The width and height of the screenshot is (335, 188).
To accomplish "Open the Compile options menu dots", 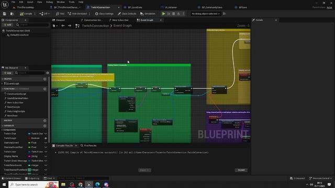I will coord(35,14).
